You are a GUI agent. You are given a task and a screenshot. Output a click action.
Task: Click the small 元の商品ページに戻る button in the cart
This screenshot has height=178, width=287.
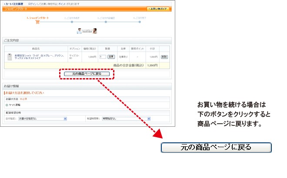click(x=87, y=74)
